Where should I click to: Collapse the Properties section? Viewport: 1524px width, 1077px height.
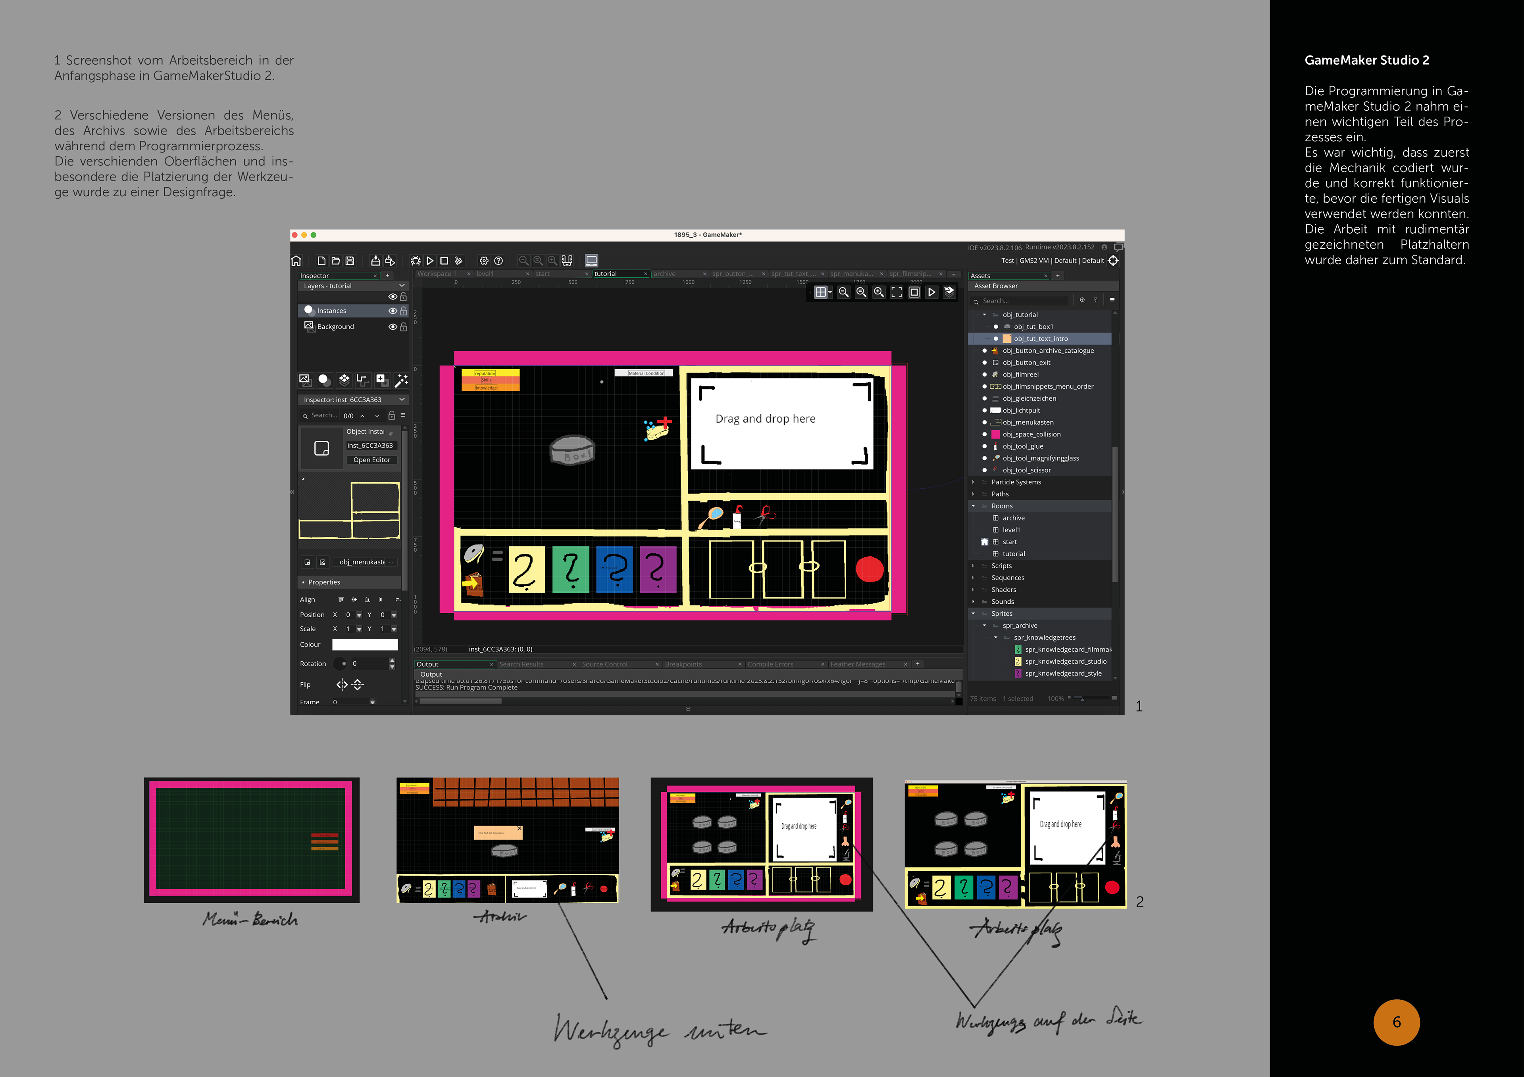point(303,583)
